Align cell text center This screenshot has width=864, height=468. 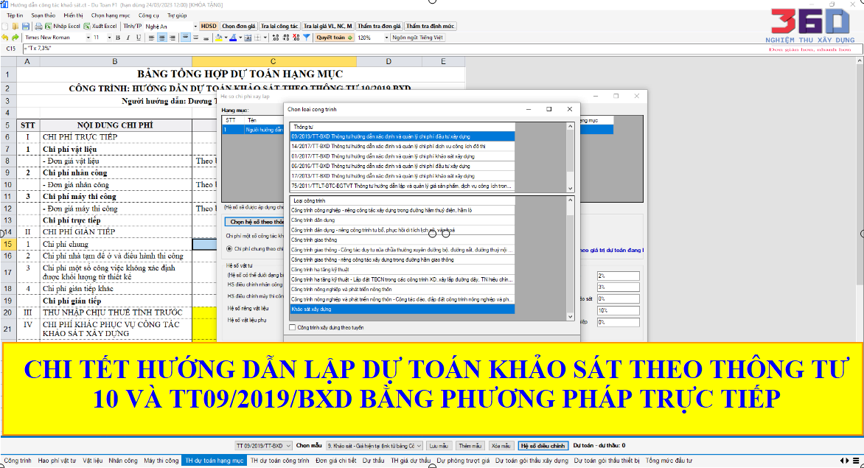tap(162, 38)
